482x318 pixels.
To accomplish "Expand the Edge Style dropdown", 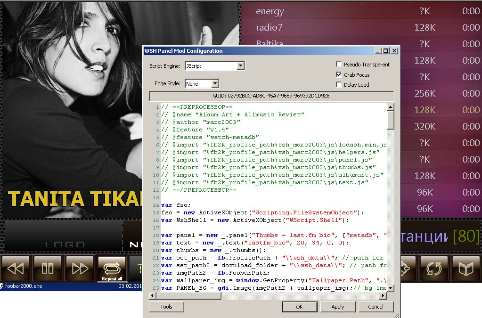I will [x=215, y=84].
